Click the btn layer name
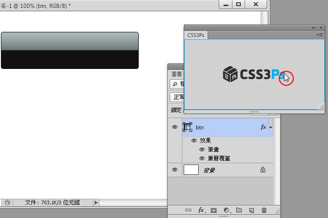The image size is (328, 218). click(x=200, y=128)
